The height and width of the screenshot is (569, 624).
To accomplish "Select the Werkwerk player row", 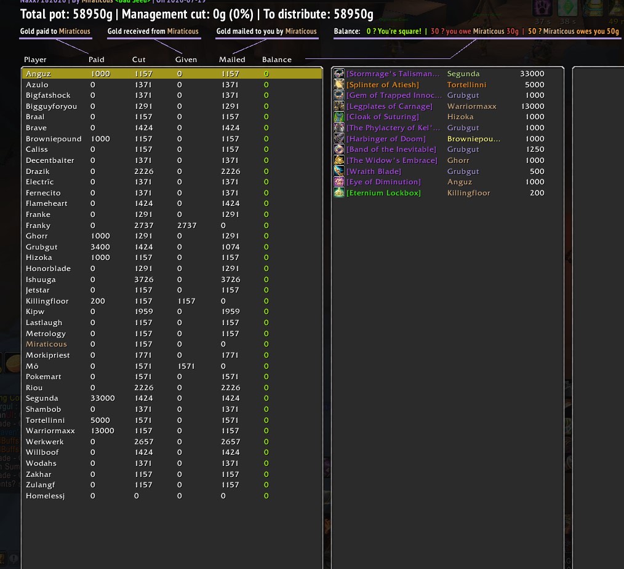I will point(172,441).
